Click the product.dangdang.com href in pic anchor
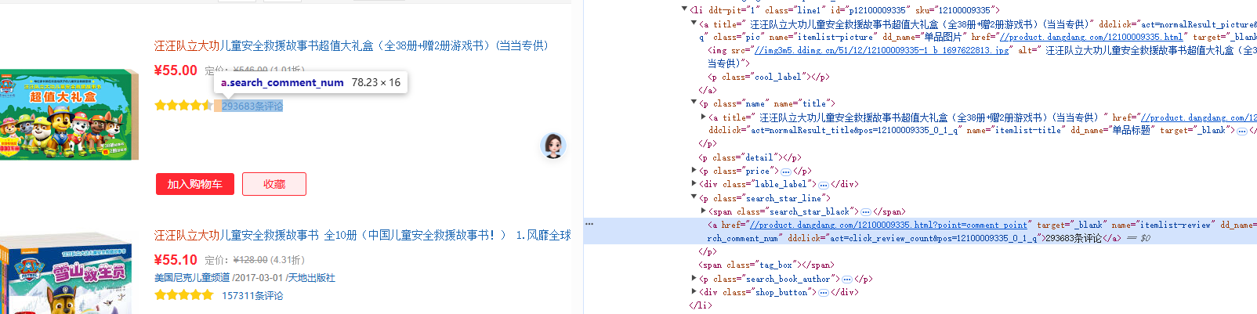This screenshot has width=1257, height=314. (1091, 37)
